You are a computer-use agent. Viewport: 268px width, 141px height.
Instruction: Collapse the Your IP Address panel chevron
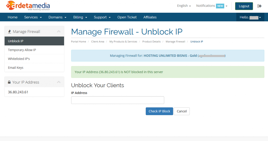[x=59, y=82]
